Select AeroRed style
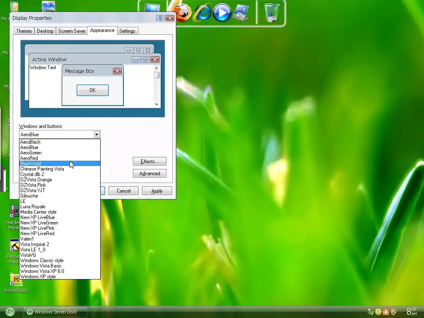Viewport: 424px width, 318px height. 60,158
